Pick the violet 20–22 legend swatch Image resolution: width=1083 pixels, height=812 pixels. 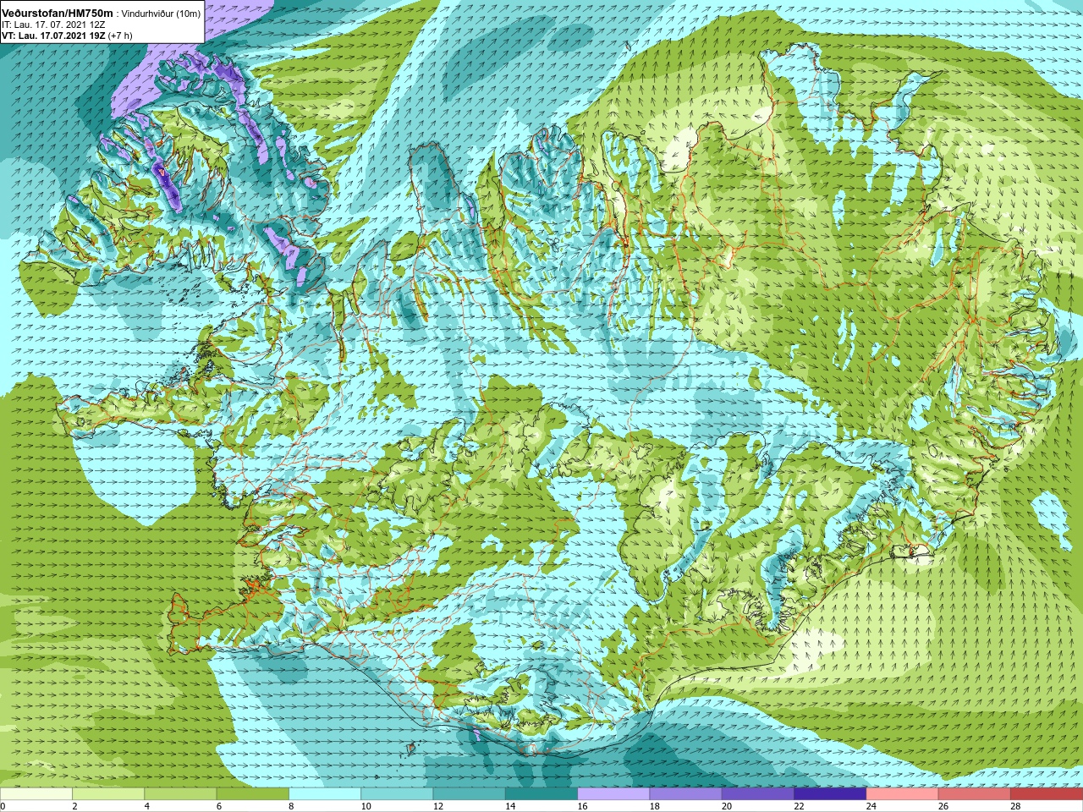point(758,794)
